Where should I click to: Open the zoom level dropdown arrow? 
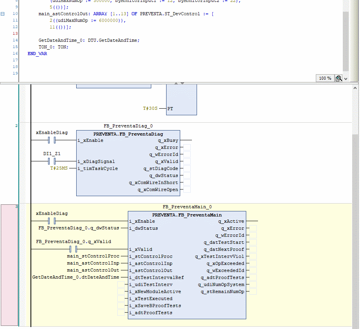[346, 78]
